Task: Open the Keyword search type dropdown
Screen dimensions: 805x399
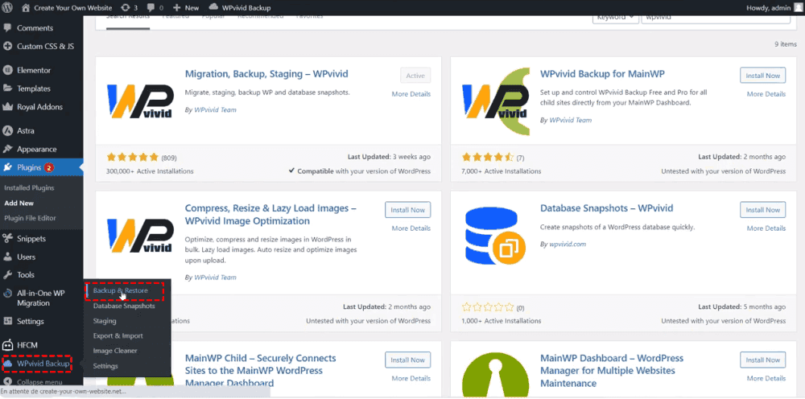Action: click(616, 17)
